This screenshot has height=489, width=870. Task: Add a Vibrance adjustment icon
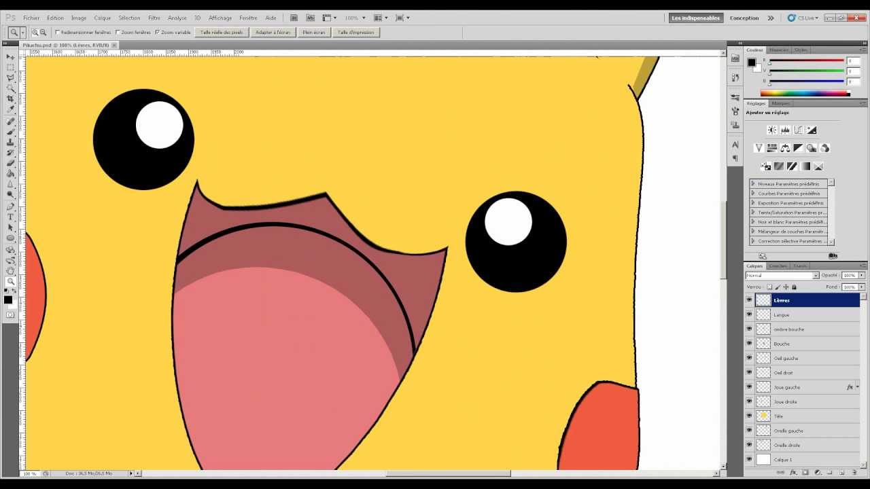tap(759, 148)
